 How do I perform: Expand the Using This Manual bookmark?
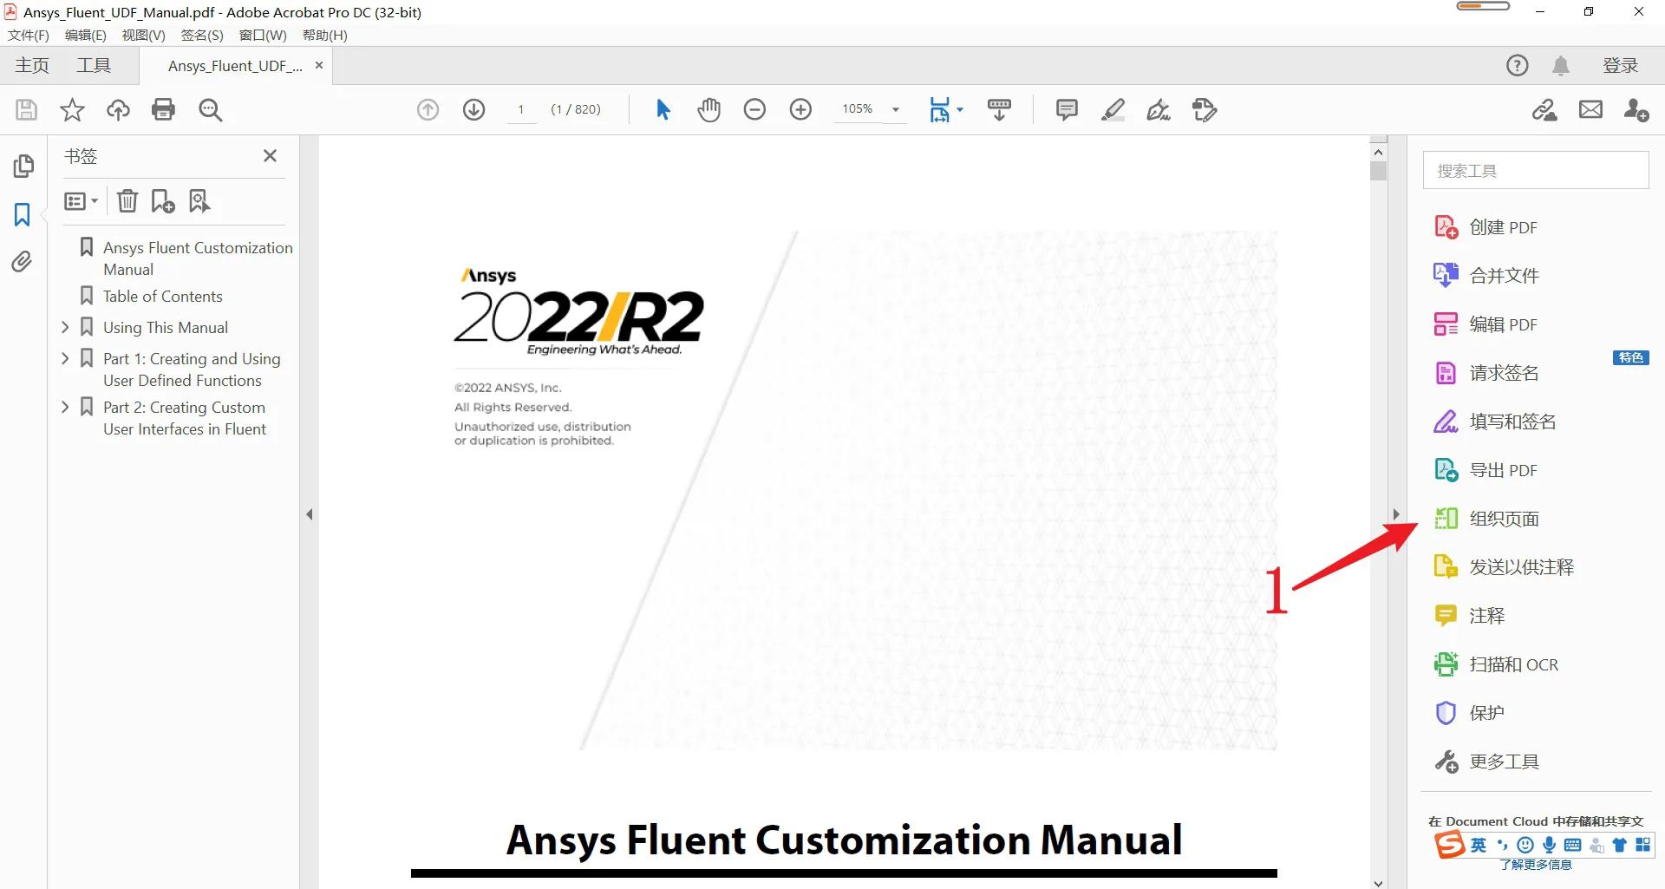point(65,327)
